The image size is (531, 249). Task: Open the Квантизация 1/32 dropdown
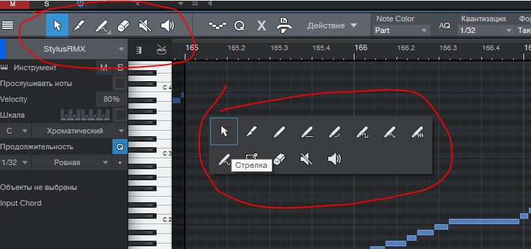tap(485, 30)
